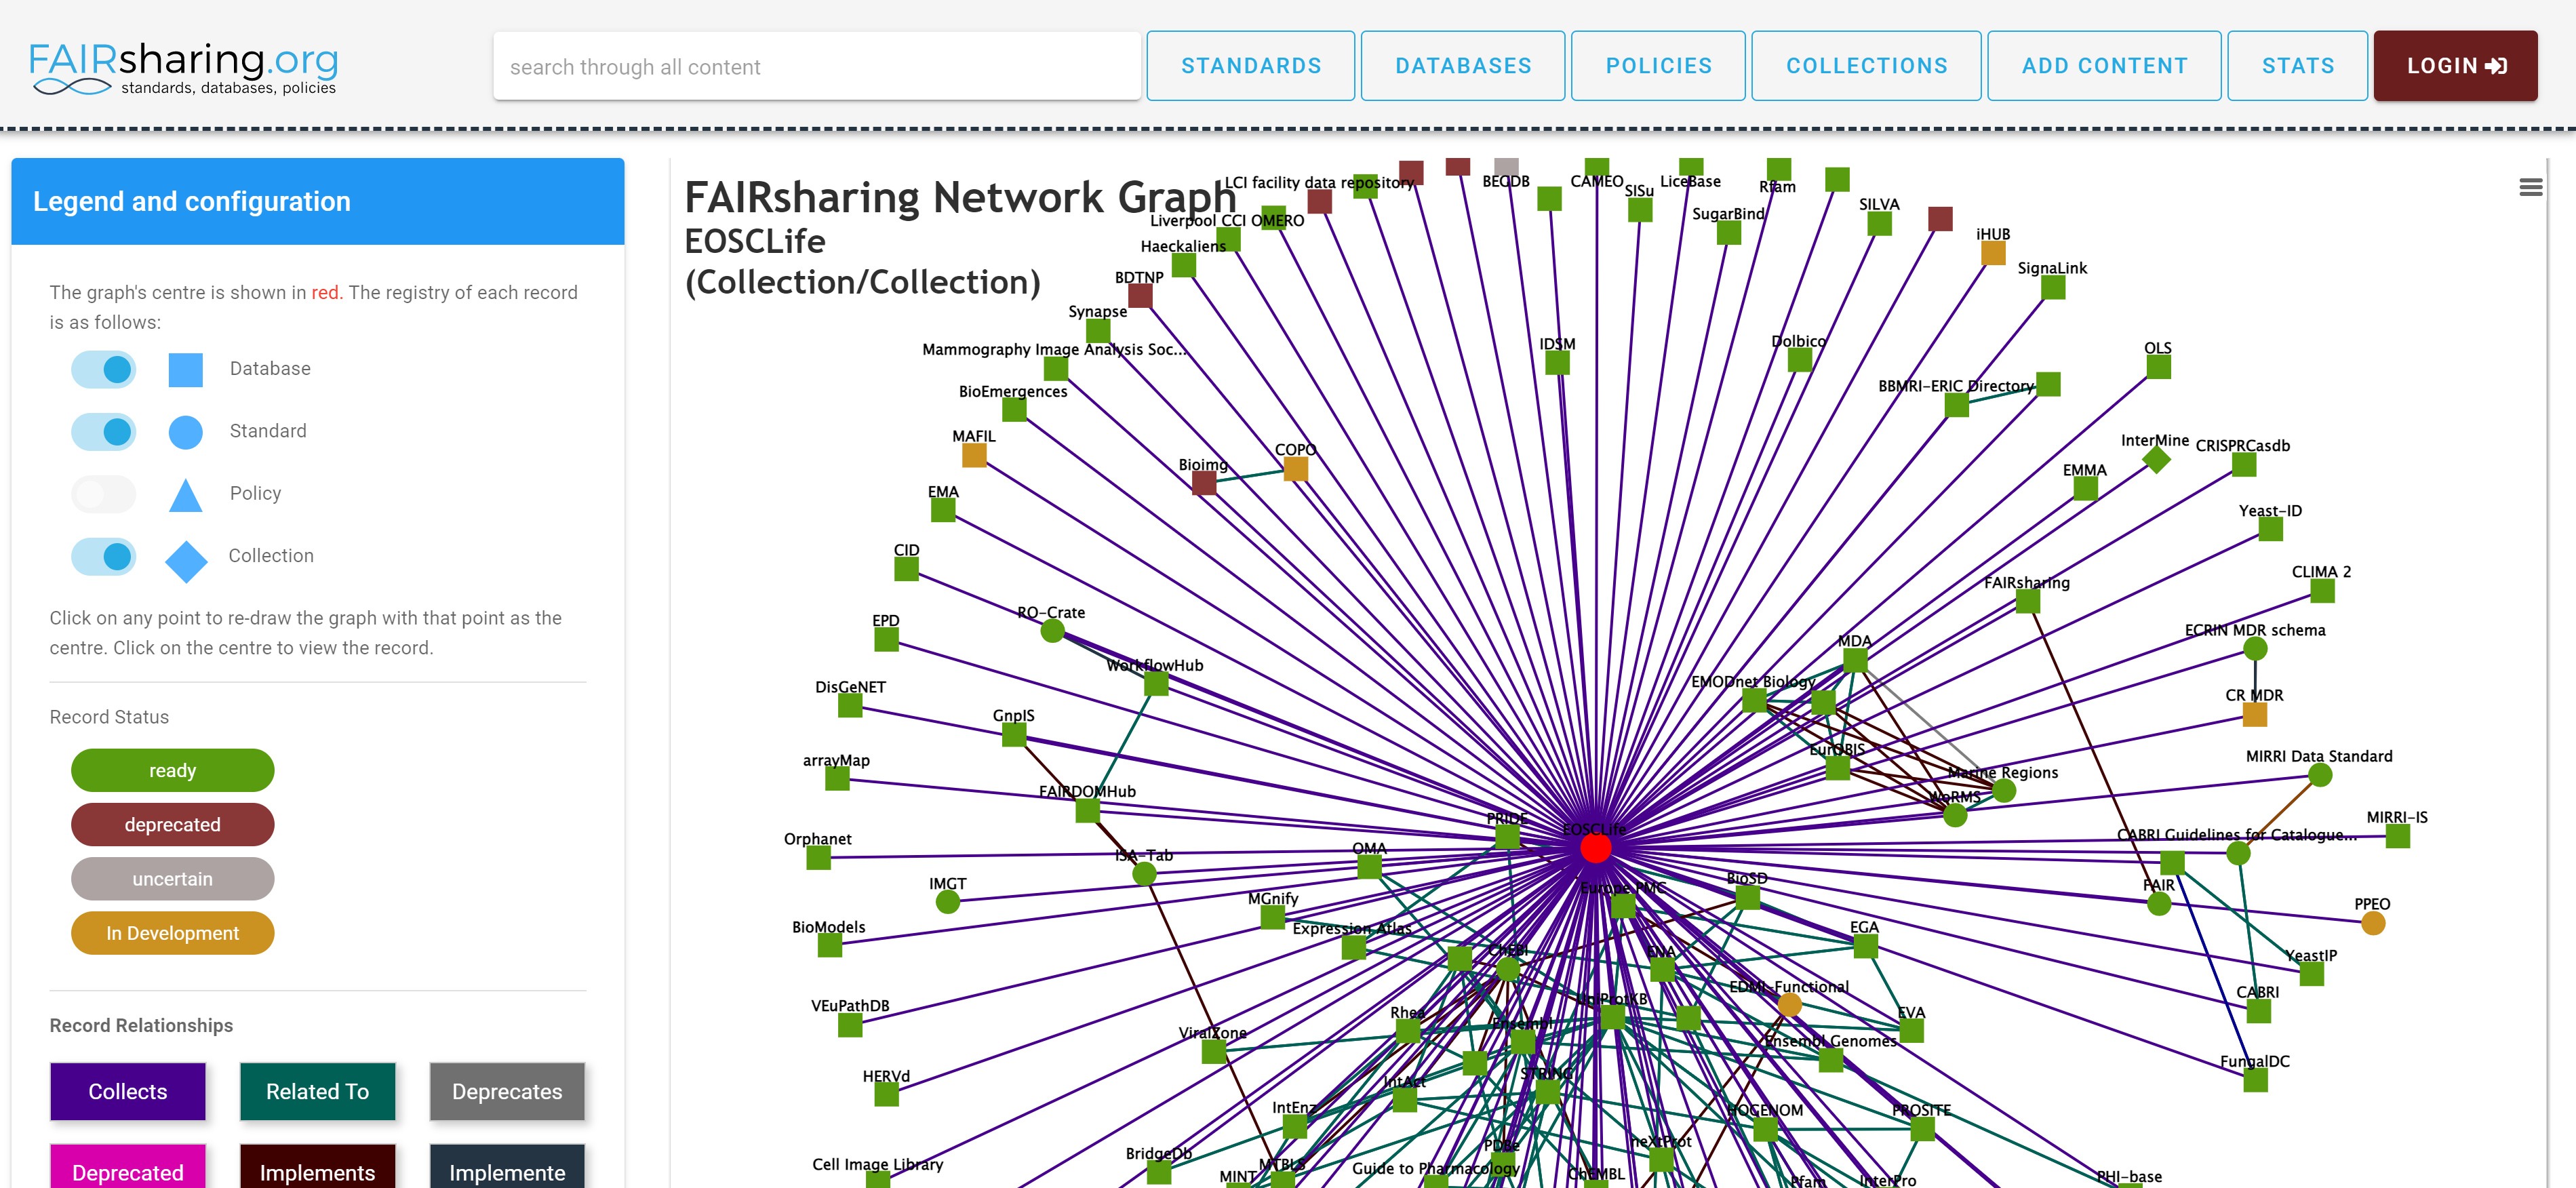The height and width of the screenshot is (1188, 2576).
Task: Click the BioModels node
Action: pos(829,945)
